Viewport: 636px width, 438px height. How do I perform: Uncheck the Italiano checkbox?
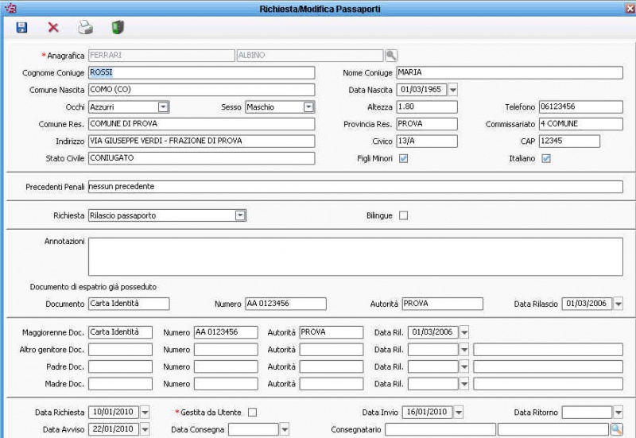point(545,158)
